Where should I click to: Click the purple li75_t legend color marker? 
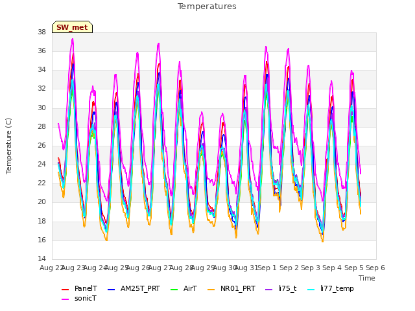click(269, 290)
